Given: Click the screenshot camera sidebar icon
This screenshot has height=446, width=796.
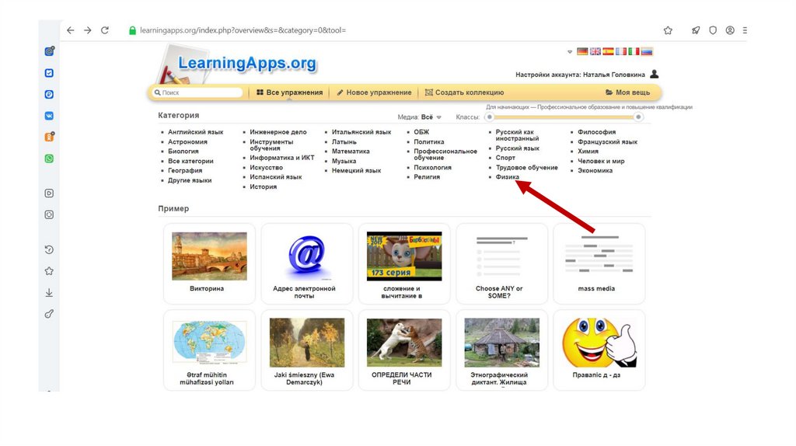Looking at the screenshot, I should point(49,214).
